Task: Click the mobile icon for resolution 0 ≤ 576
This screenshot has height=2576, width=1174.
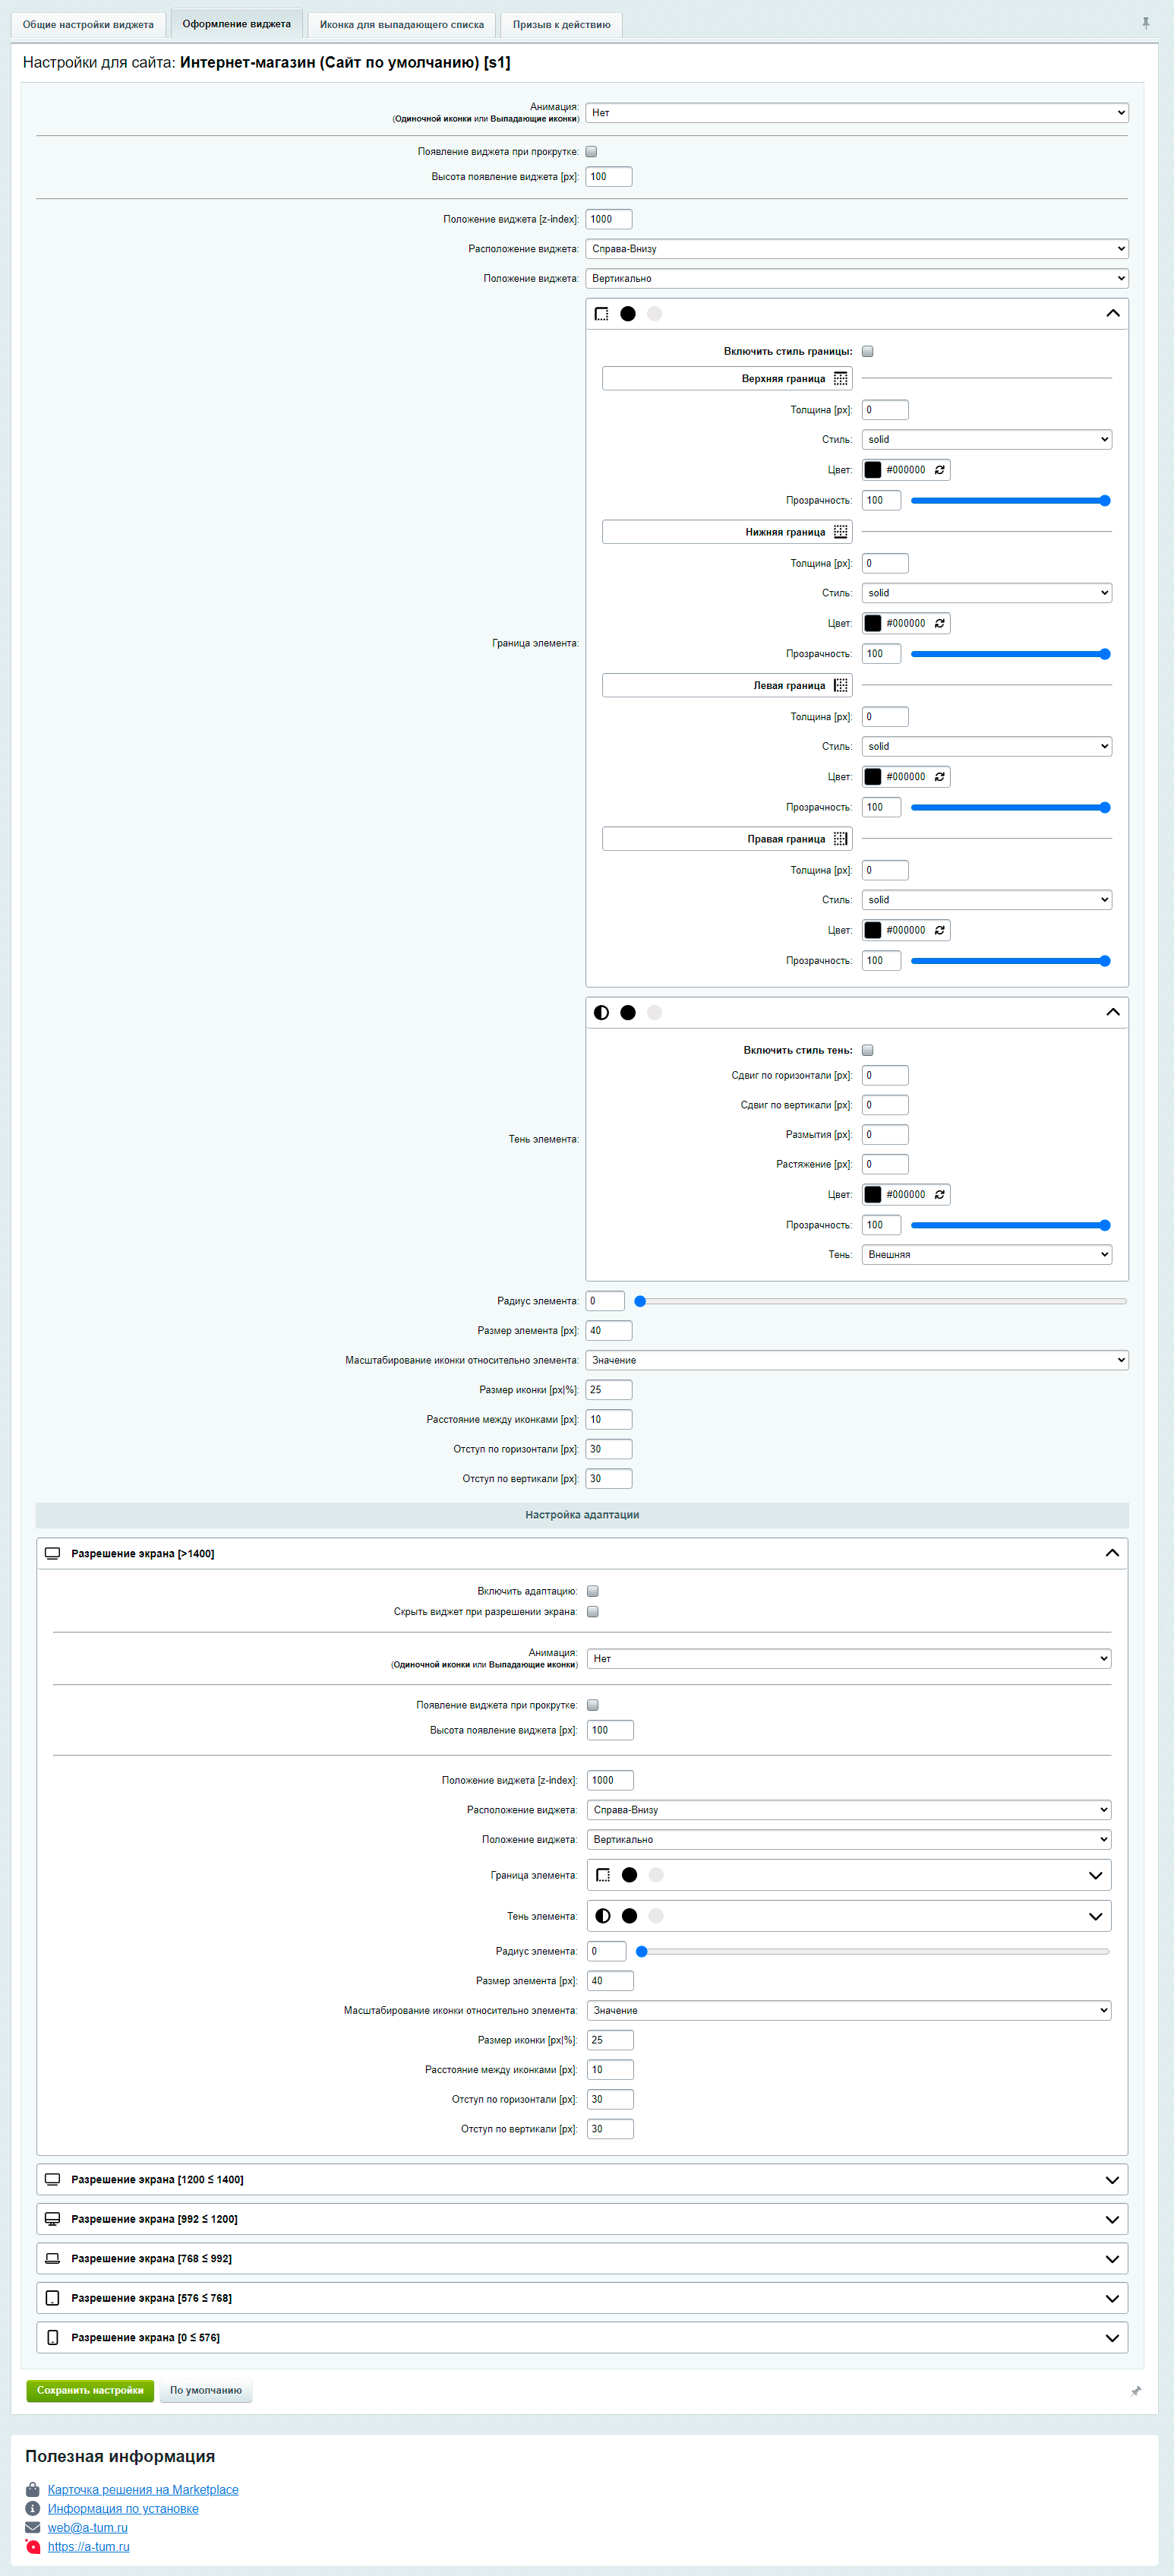Action: tap(53, 2337)
